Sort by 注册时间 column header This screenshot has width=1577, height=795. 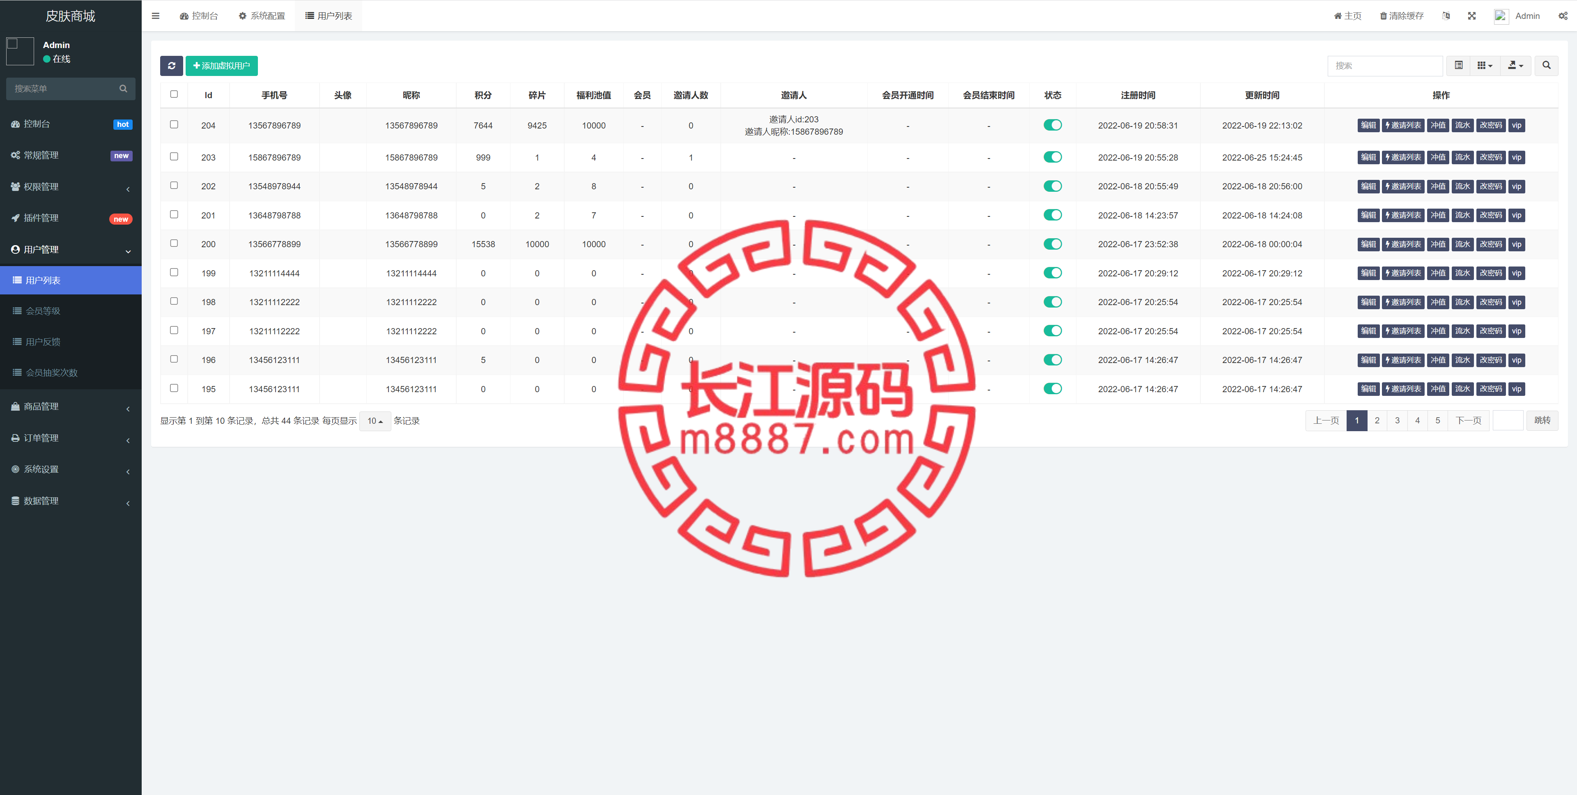pos(1138,95)
